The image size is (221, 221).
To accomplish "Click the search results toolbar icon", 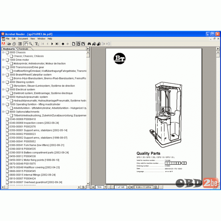I will point(99,44).
